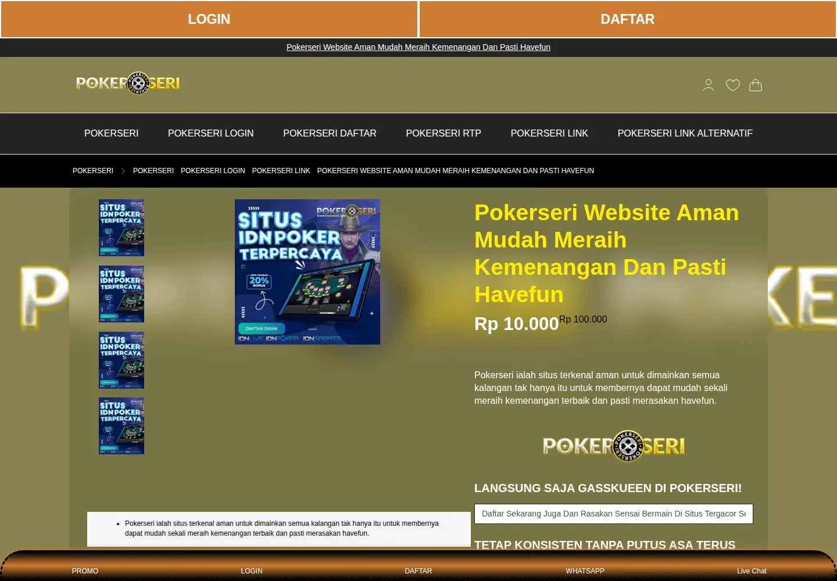
Task: Click the Rp 10.000 price
Action: click(516, 324)
